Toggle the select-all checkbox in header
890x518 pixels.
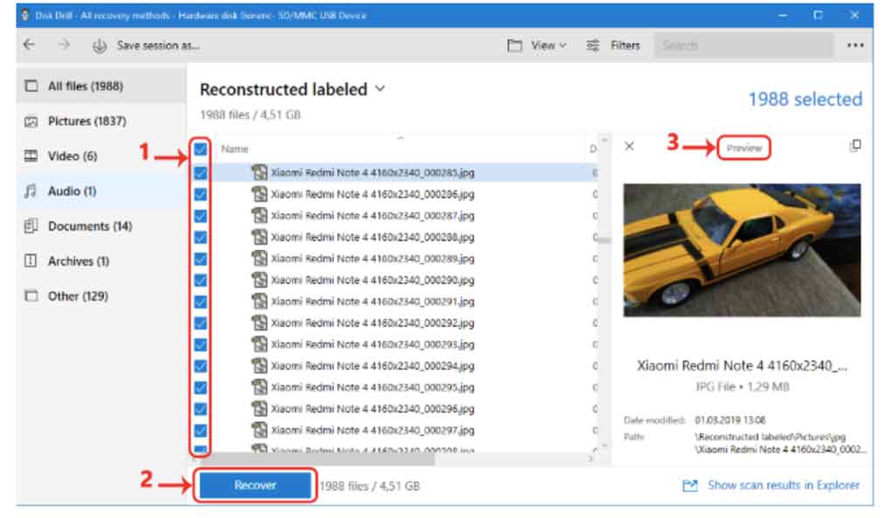click(x=201, y=149)
